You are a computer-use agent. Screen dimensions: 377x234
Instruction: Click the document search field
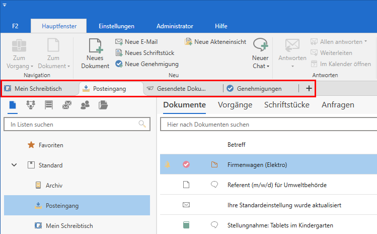click(267, 124)
